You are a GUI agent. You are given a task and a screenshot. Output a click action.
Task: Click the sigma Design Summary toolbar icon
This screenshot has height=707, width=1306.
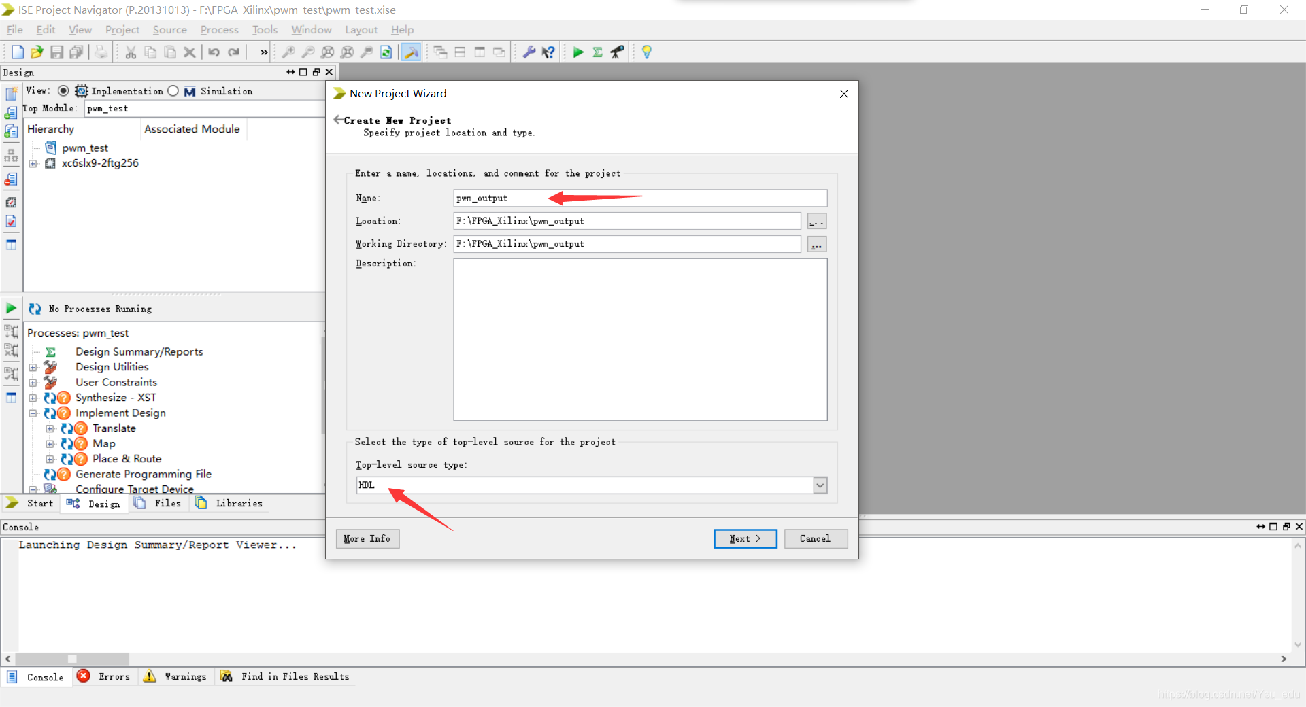[x=597, y=52]
